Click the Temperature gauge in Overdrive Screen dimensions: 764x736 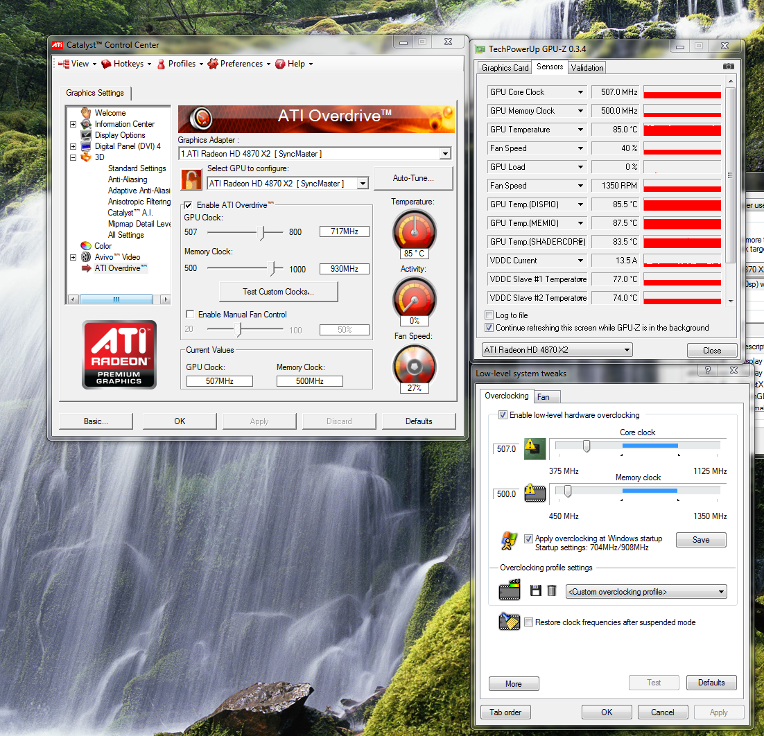(414, 231)
